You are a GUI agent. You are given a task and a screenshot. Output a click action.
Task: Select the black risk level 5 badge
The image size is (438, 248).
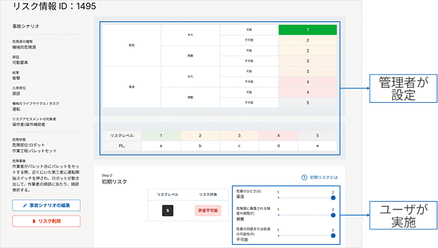[168, 210]
